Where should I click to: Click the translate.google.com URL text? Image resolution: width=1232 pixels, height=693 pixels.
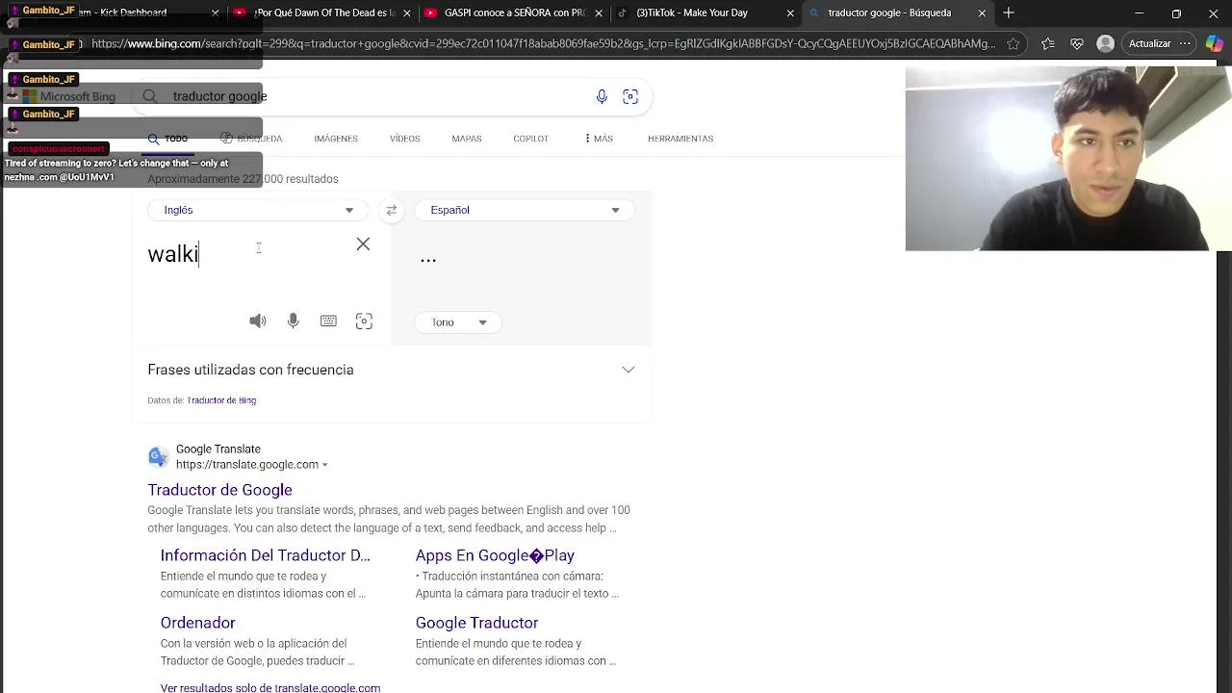(x=246, y=465)
